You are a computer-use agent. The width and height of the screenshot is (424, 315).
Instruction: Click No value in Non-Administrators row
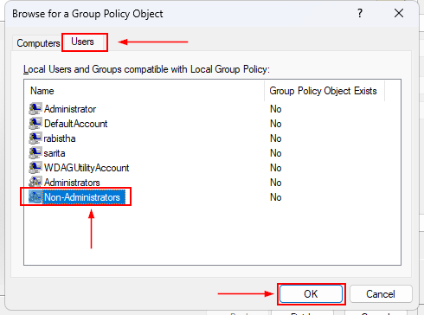[275, 197]
